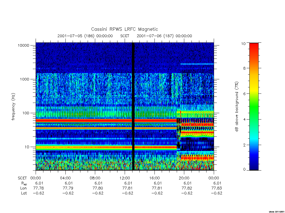Viewport: 285px width, 213px height.
Task: Click the 04:00 time tick label
Action: coord(65,178)
